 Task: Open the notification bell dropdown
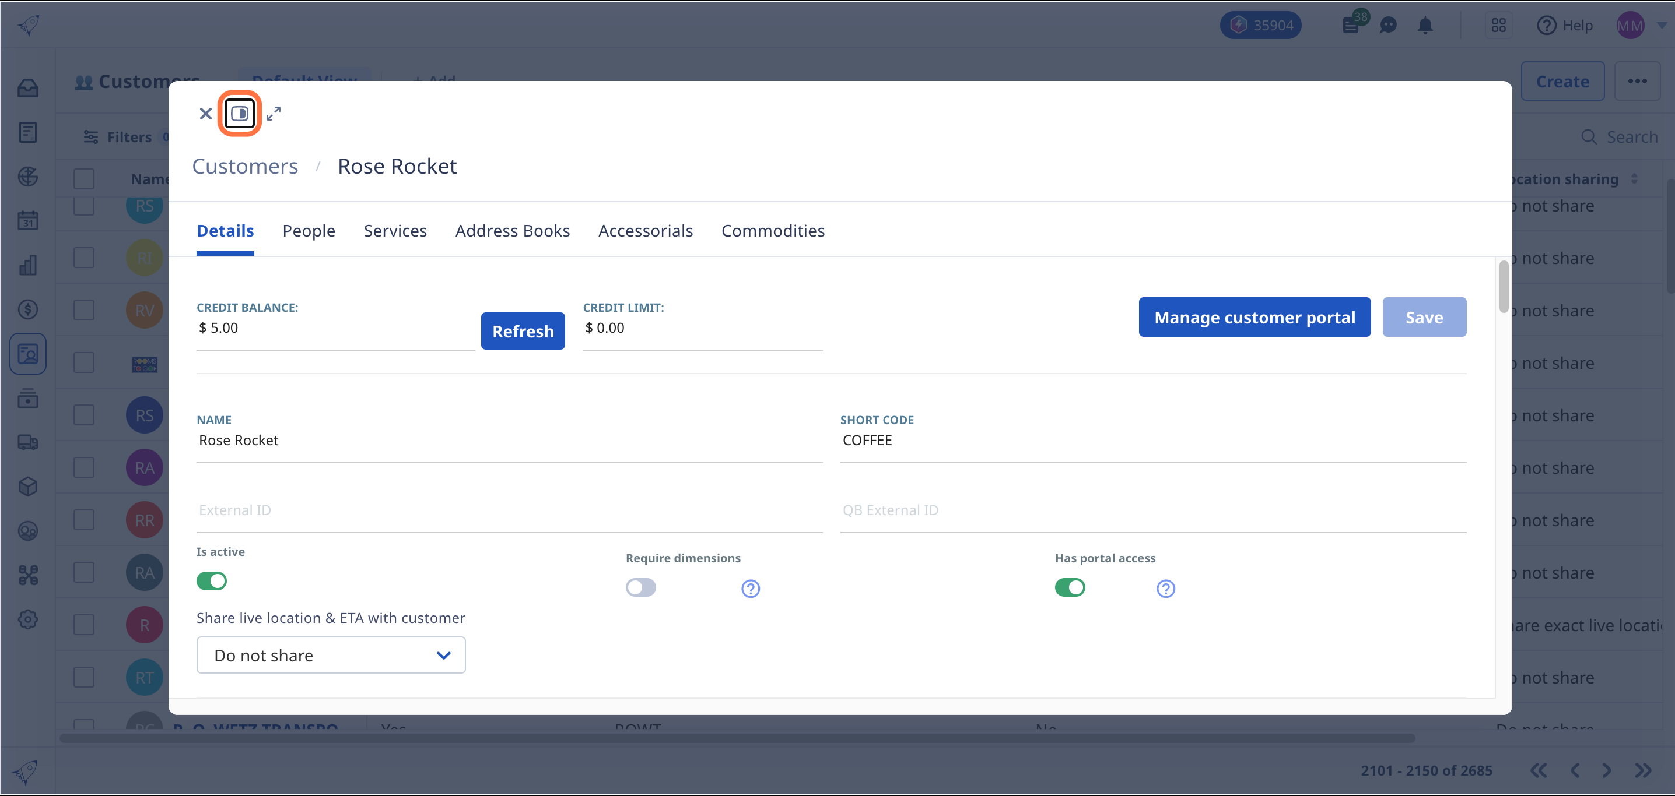(1425, 26)
